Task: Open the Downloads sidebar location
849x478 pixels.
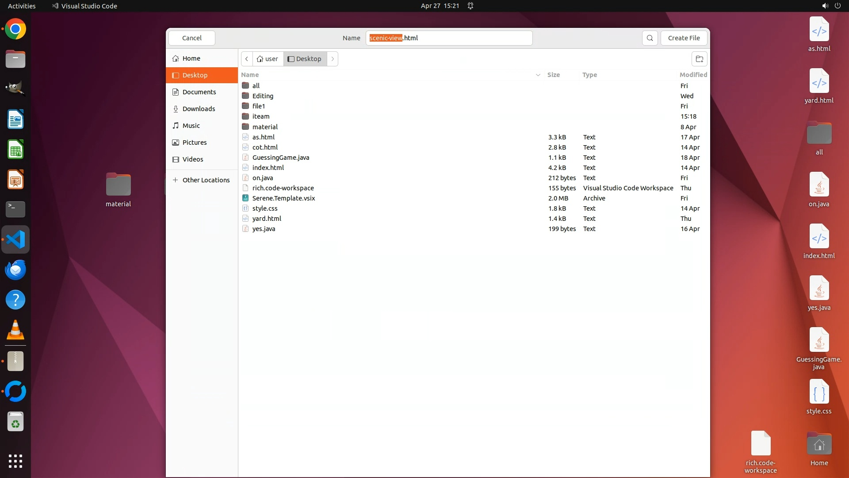Action: (199, 109)
